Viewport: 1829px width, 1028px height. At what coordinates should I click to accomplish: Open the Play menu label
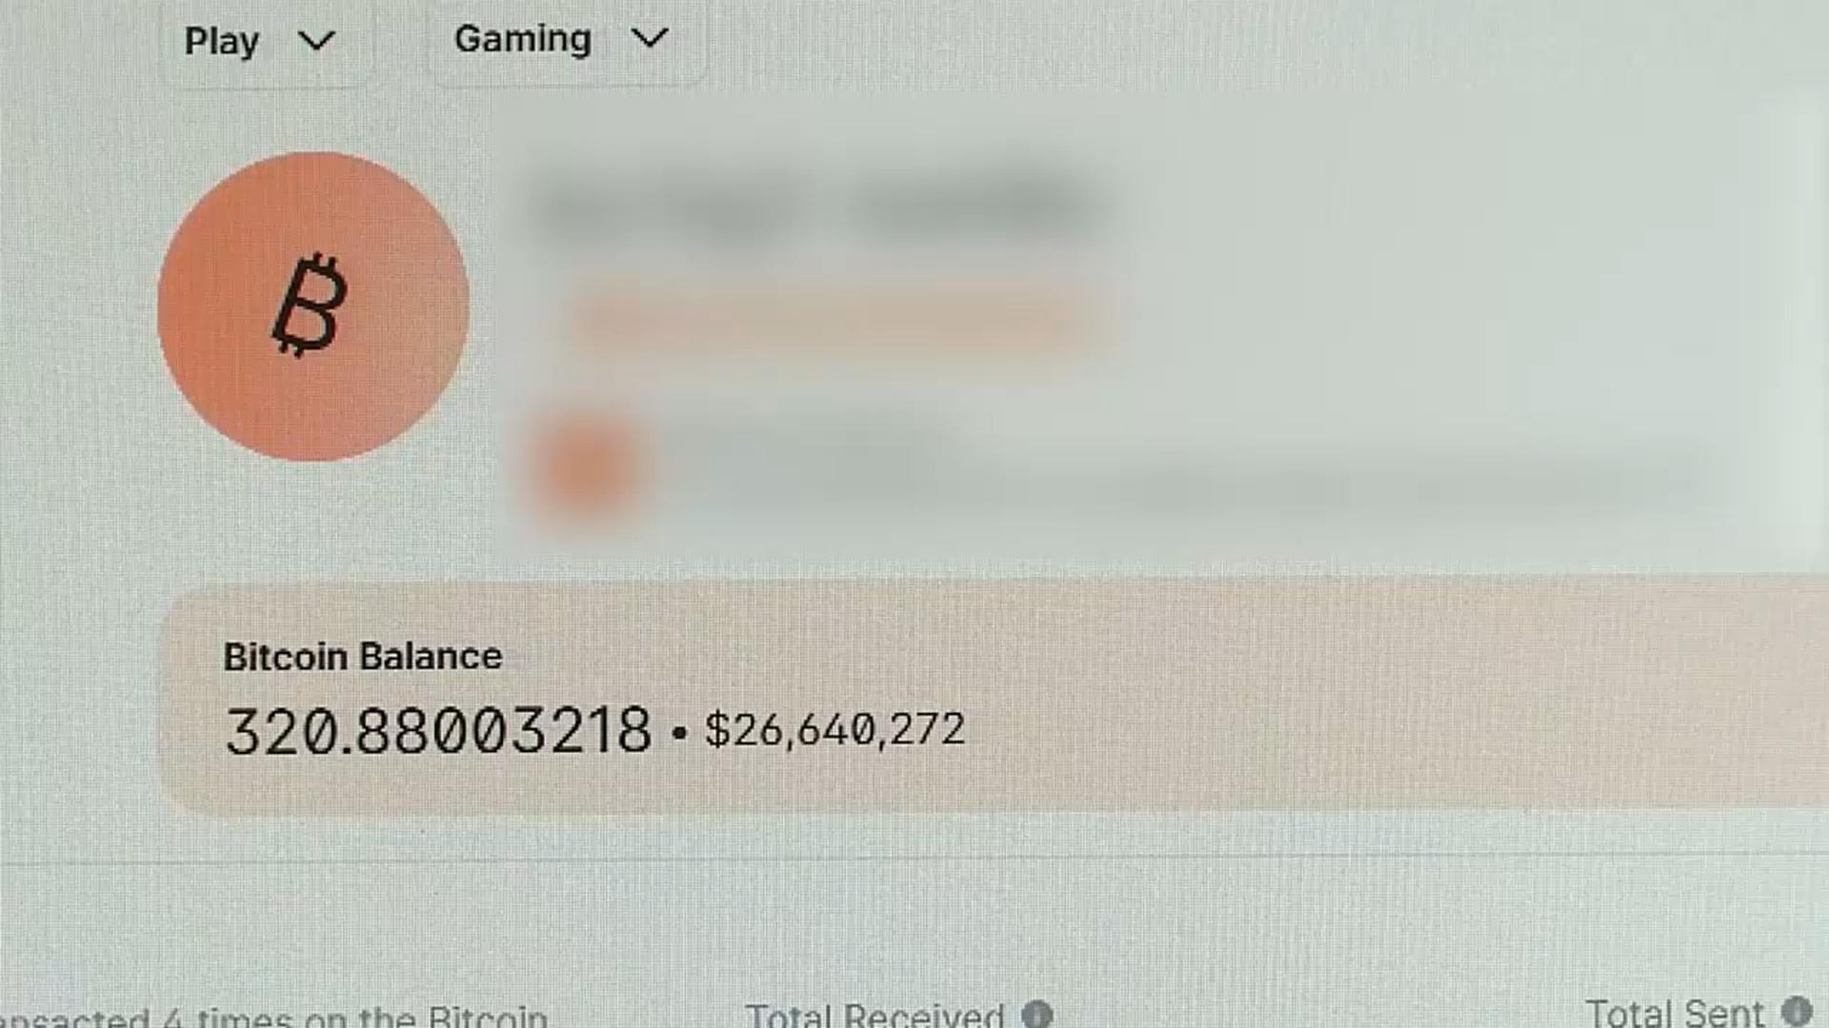(222, 42)
